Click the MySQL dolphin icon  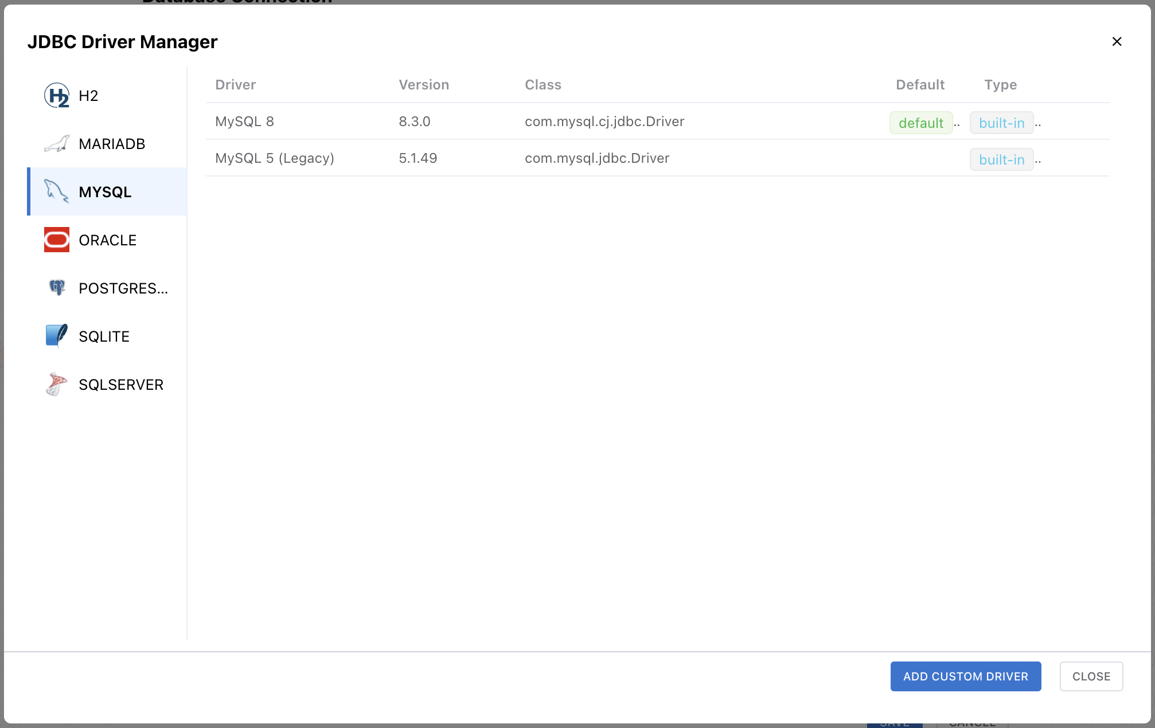(57, 192)
